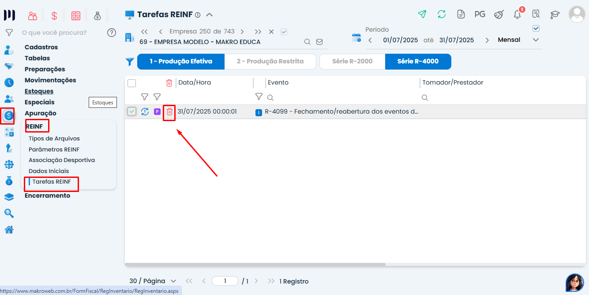Click the graduation cap icon

pos(555,15)
